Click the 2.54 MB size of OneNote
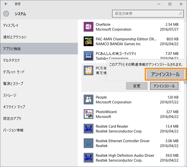 (172, 24)
